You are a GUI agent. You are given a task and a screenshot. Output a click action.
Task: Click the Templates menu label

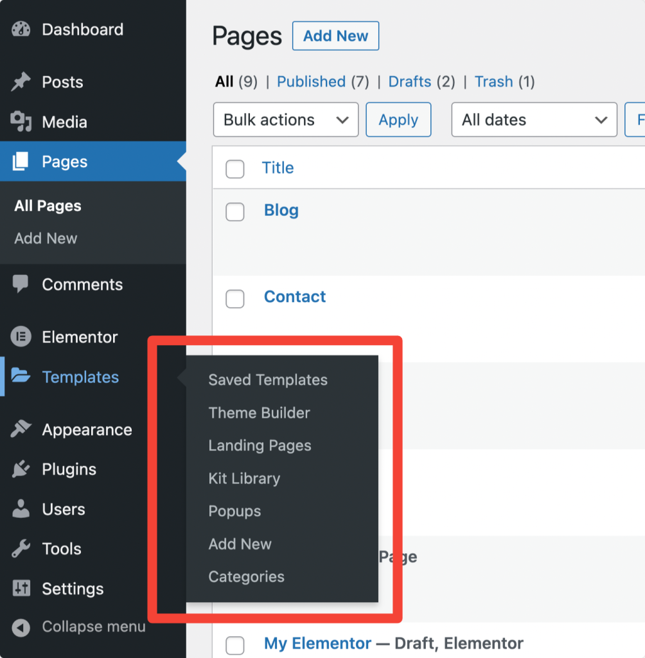80,377
